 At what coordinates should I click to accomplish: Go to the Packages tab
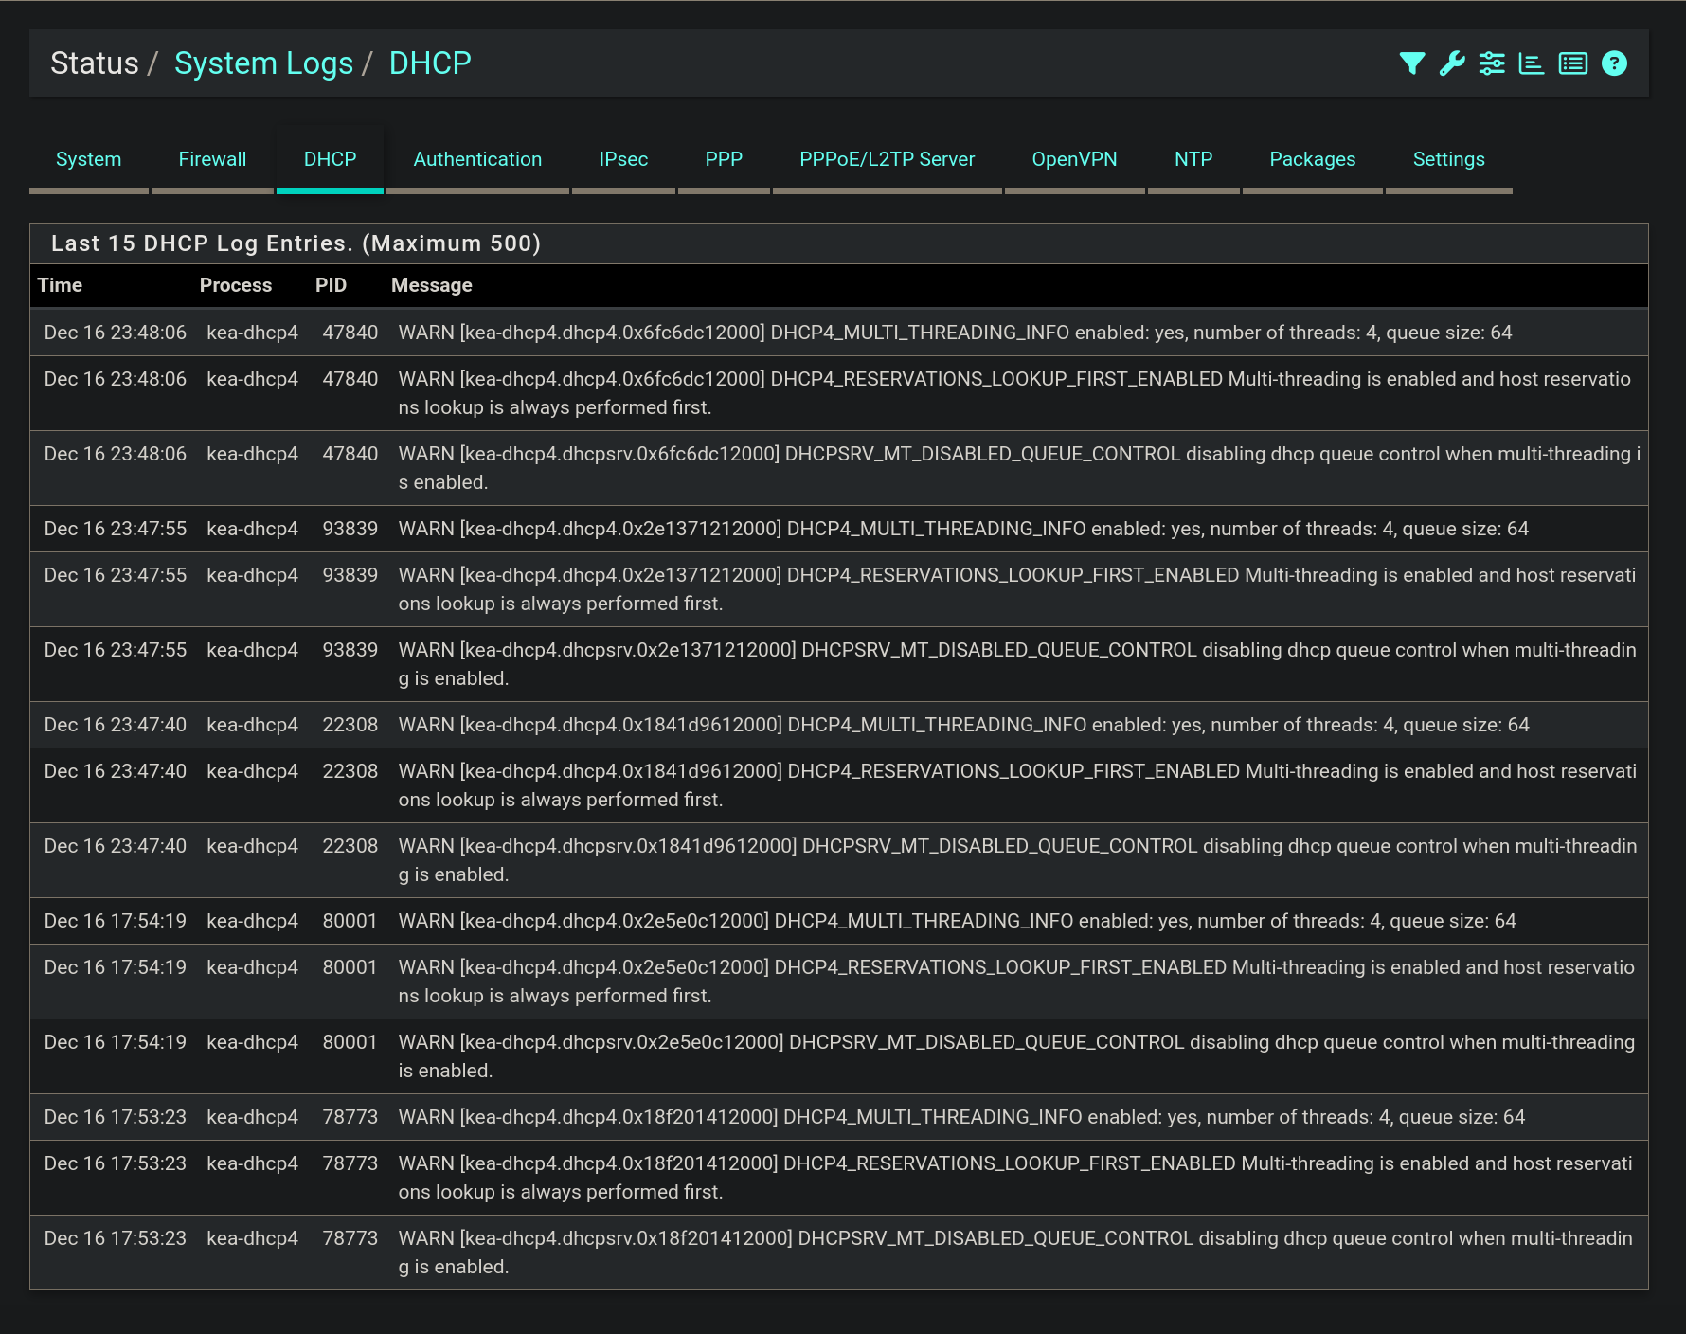click(x=1312, y=159)
